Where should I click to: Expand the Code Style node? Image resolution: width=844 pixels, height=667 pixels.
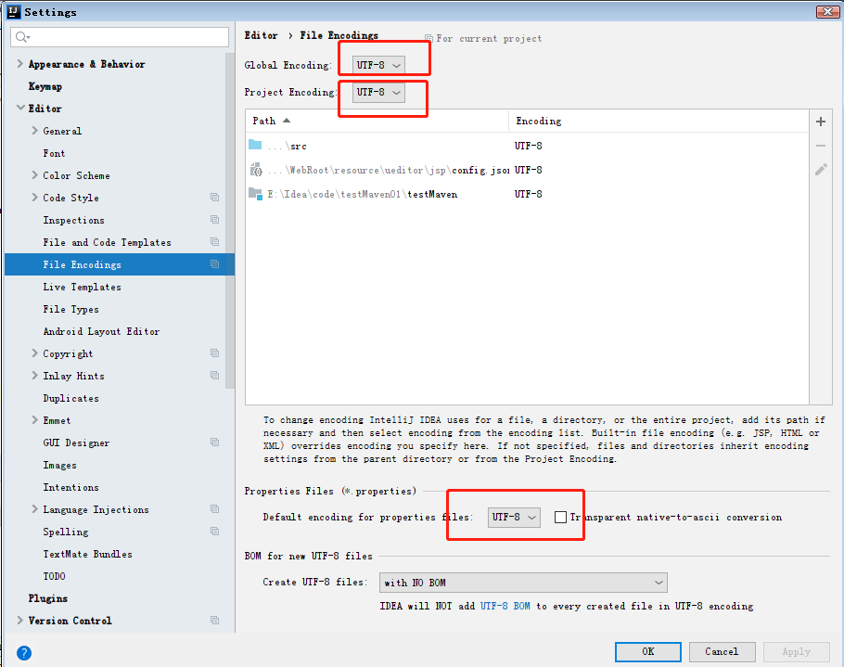35,197
